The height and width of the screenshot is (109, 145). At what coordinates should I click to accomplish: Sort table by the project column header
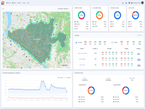coord(82,49)
